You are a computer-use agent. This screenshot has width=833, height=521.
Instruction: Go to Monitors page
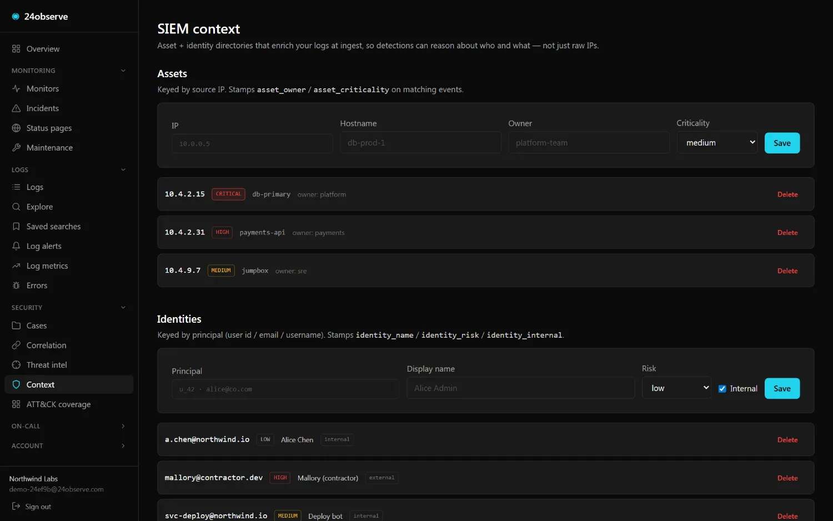tap(69, 88)
